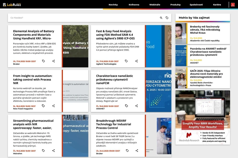Go to Webináře section
238x158 pixels.
tap(155, 5)
